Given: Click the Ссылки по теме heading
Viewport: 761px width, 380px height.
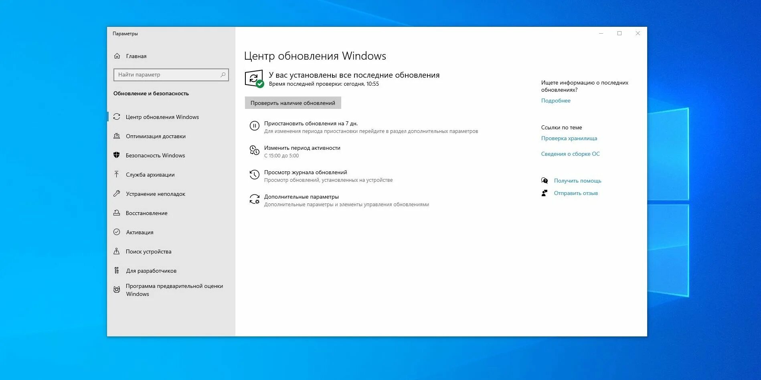Looking at the screenshot, I should click(x=561, y=127).
